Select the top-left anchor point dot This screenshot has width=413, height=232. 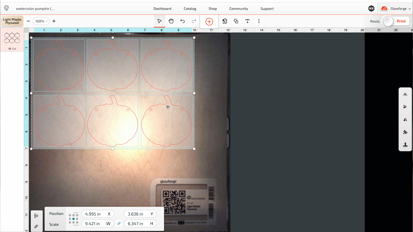(70, 216)
